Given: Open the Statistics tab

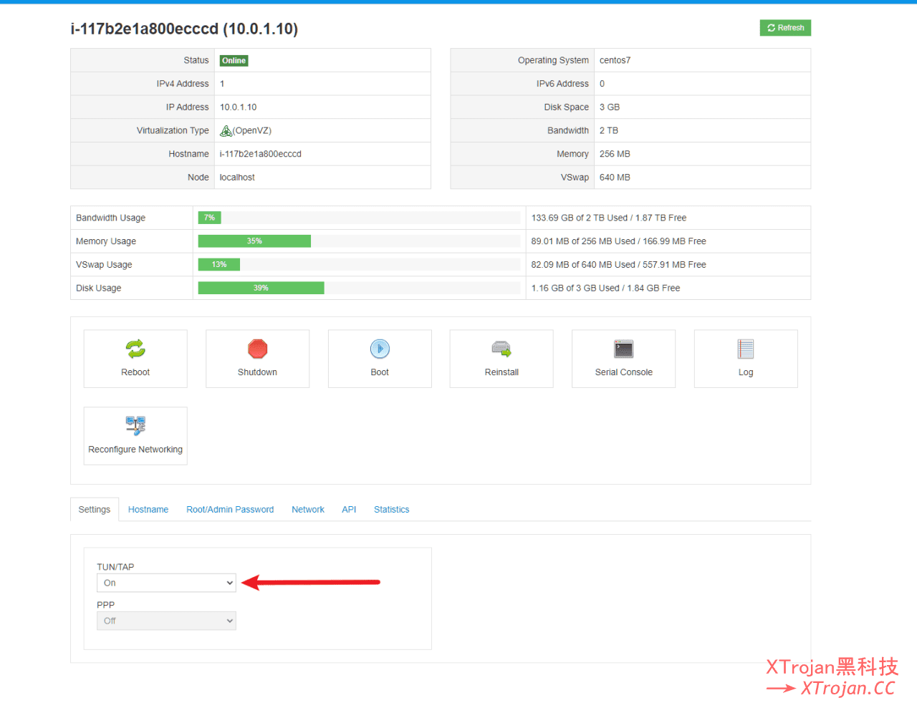Looking at the screenshot, I should pos(392,510).
